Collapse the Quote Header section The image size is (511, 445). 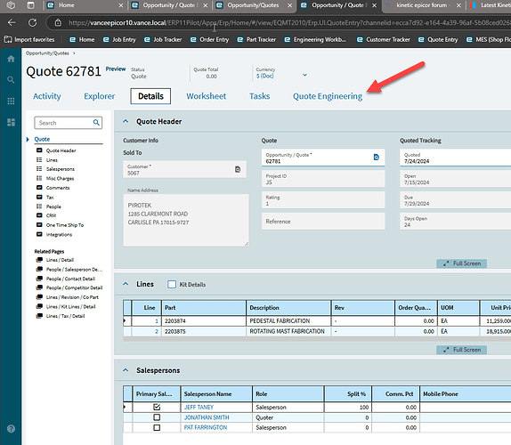click(x=126, y=121)
